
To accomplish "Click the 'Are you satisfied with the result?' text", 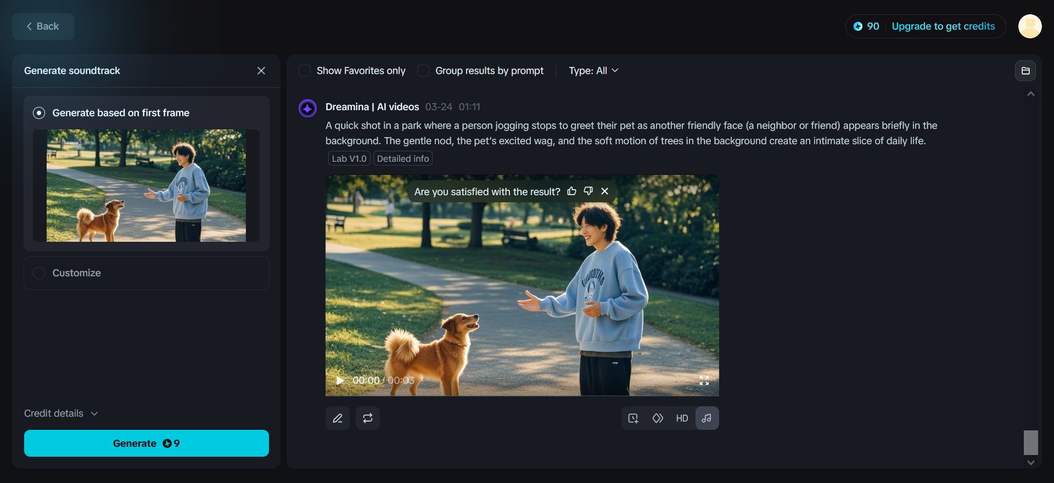I will click(x=487, y=192).
